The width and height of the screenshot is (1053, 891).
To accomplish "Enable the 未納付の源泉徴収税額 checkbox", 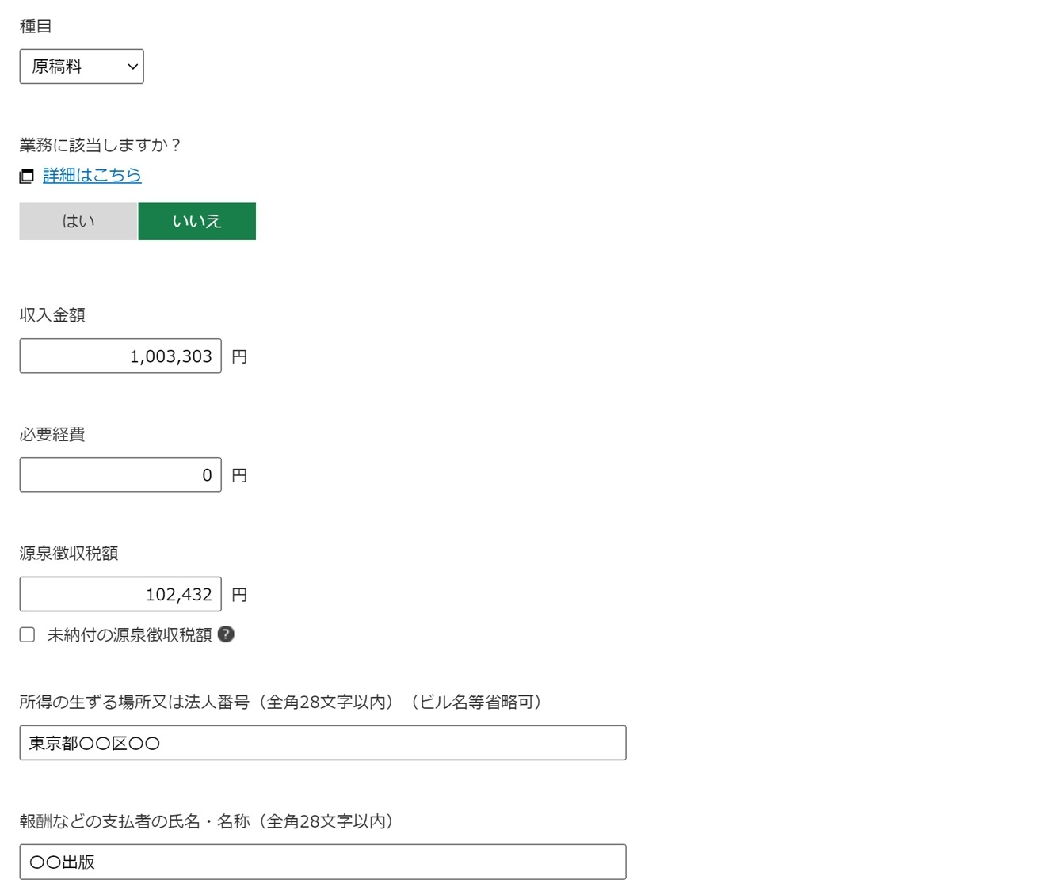I will click(28, 634).
